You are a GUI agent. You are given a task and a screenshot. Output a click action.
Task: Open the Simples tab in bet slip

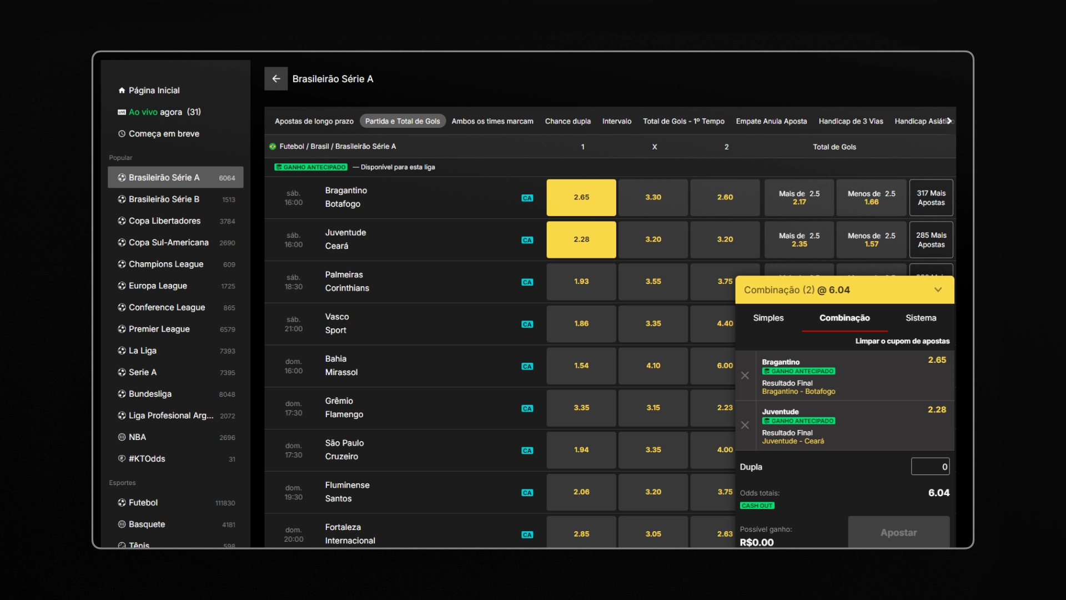(x=768, y=318)
